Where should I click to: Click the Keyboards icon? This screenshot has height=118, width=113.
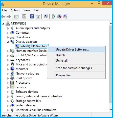point(12,60)
